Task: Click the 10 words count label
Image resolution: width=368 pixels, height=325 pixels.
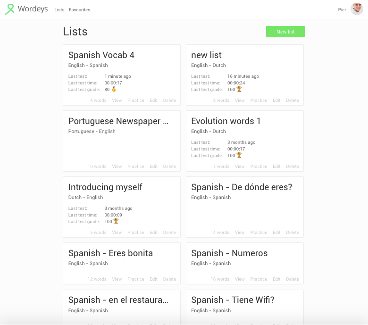Action: 97,166
